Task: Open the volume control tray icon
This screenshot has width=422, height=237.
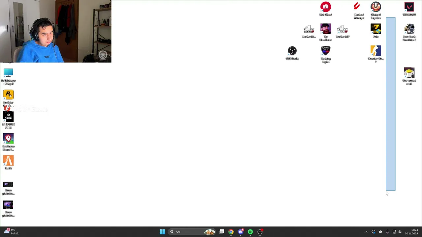Action: 400,232
